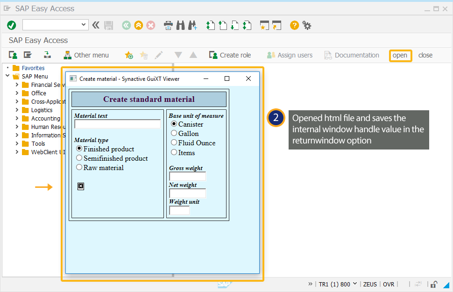
Task: Select the Semifinished product radio button
Action: 79,158
